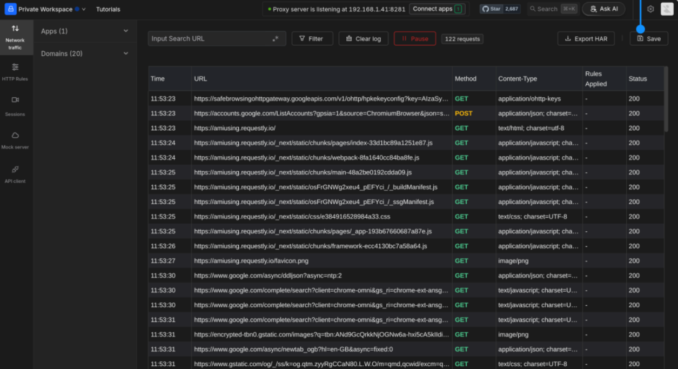Select the framework-ecc4130bc7a58a64.js request
The height and width of the screenshot is (369, 678).
coord(406,246)
